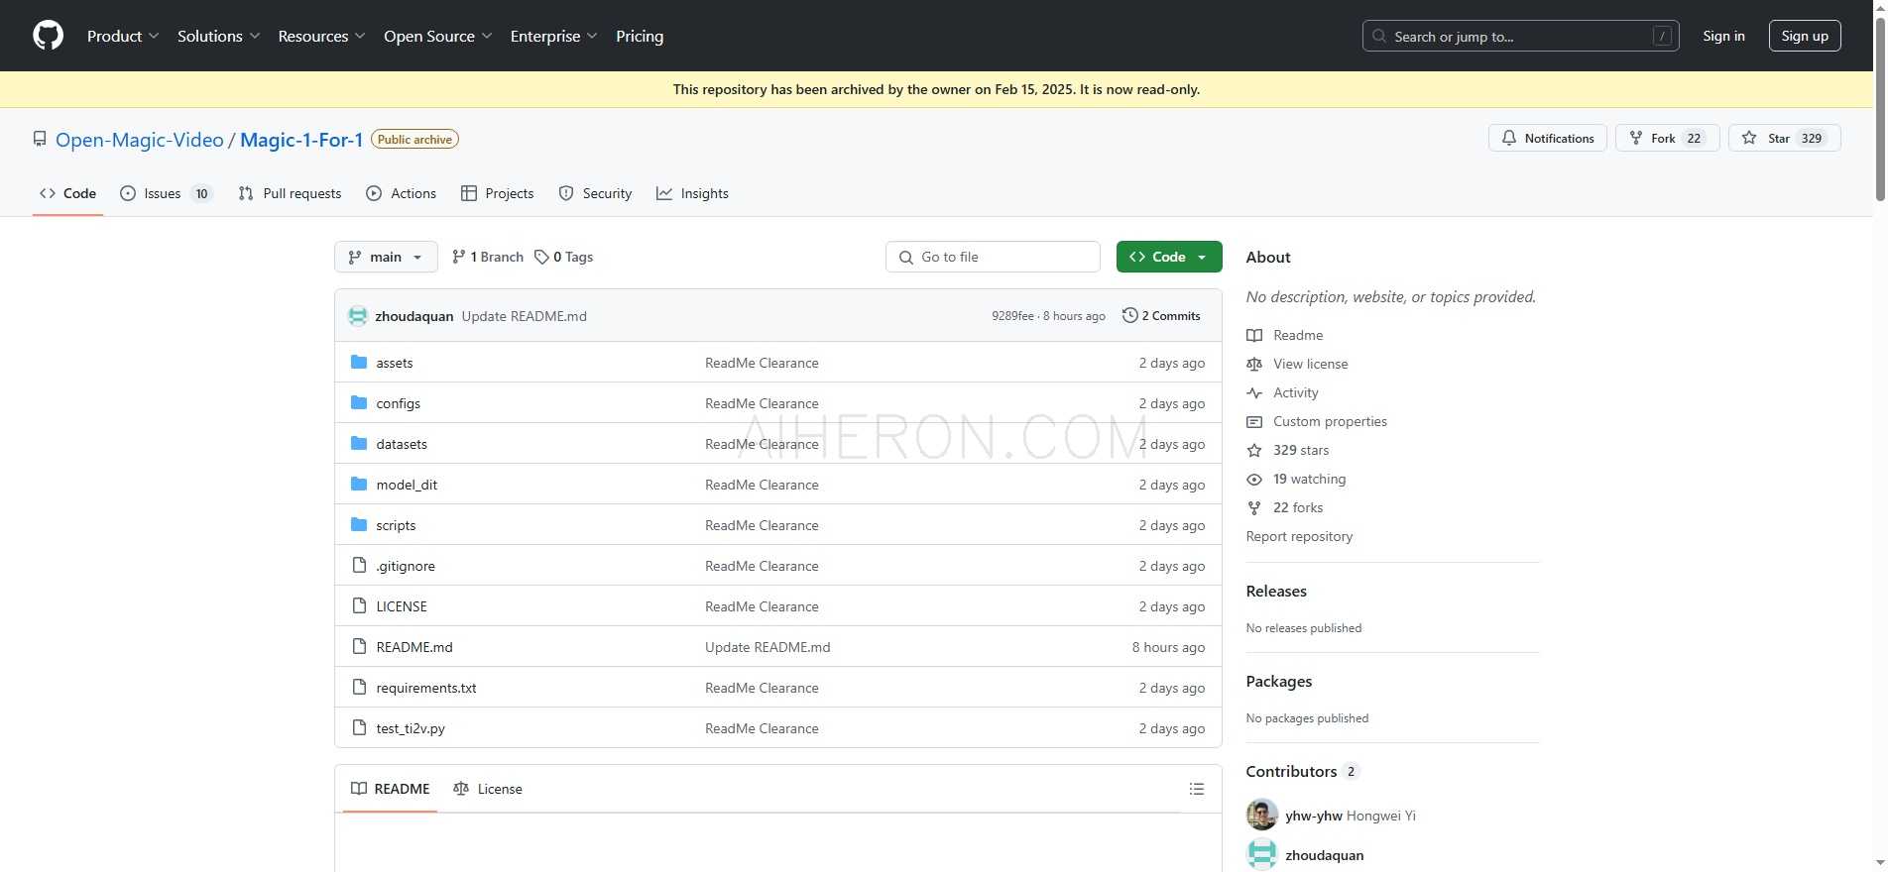Expand the Product menu
The height and width of the screenshot is (872, 1888).
pos(123,36)
